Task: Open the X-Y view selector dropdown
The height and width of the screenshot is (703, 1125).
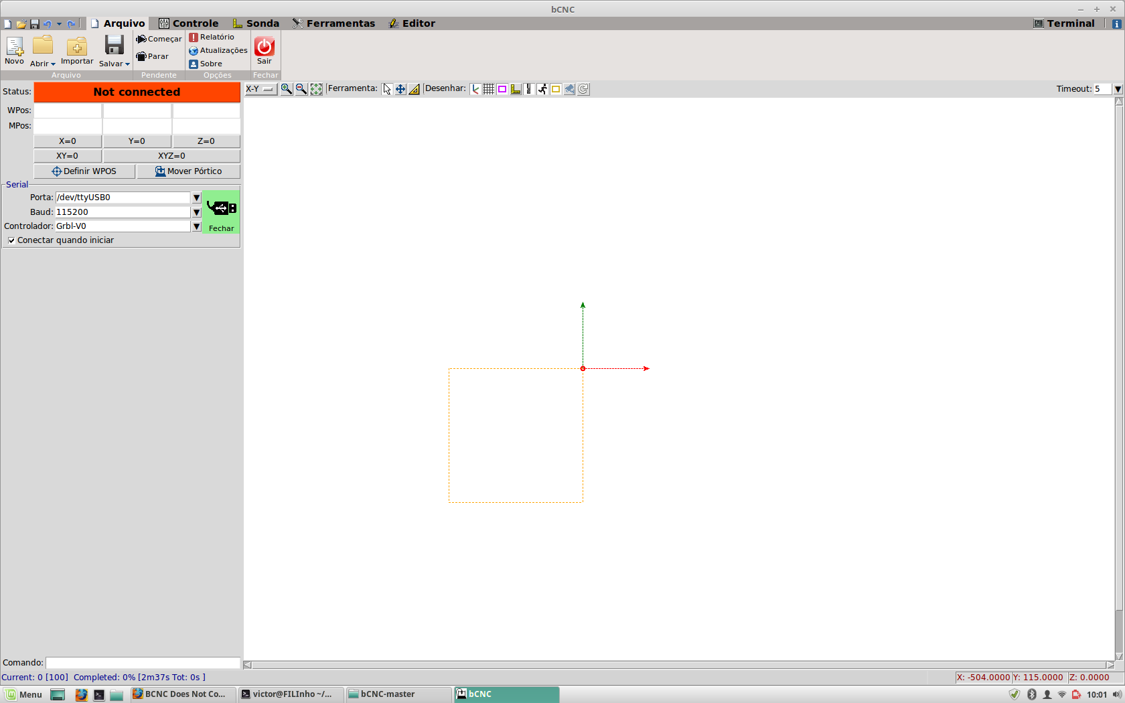Action: point(261,89)
